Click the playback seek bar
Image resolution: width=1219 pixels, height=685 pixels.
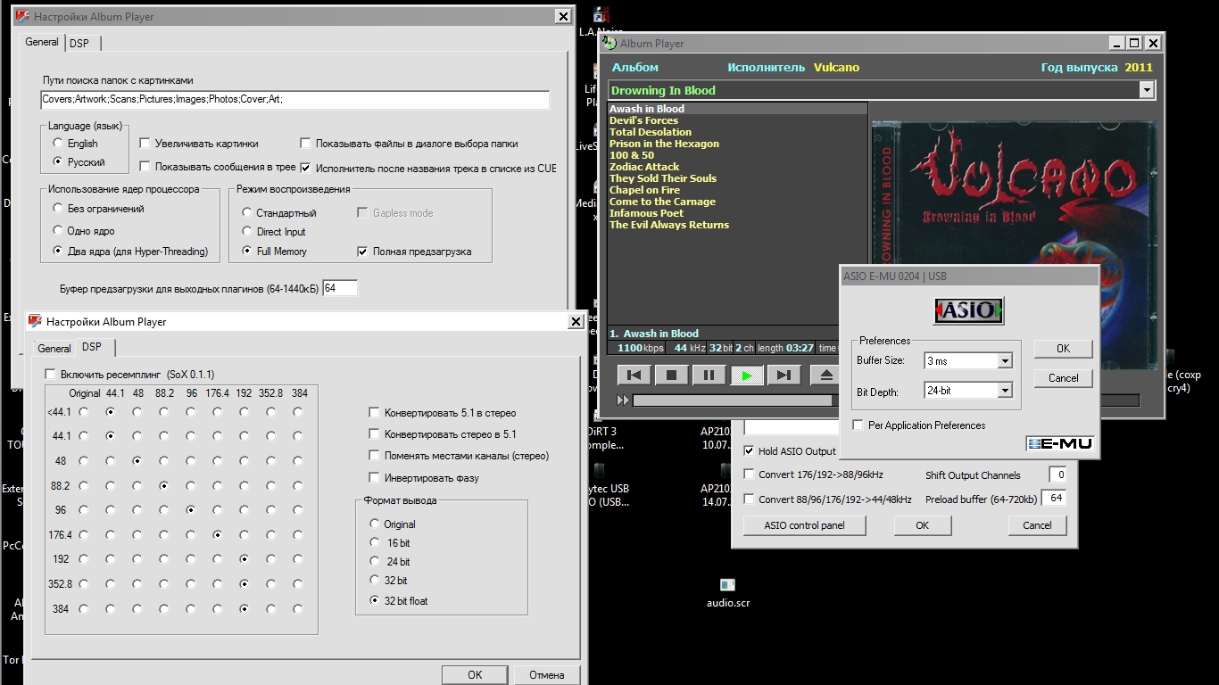pos(885,401)
